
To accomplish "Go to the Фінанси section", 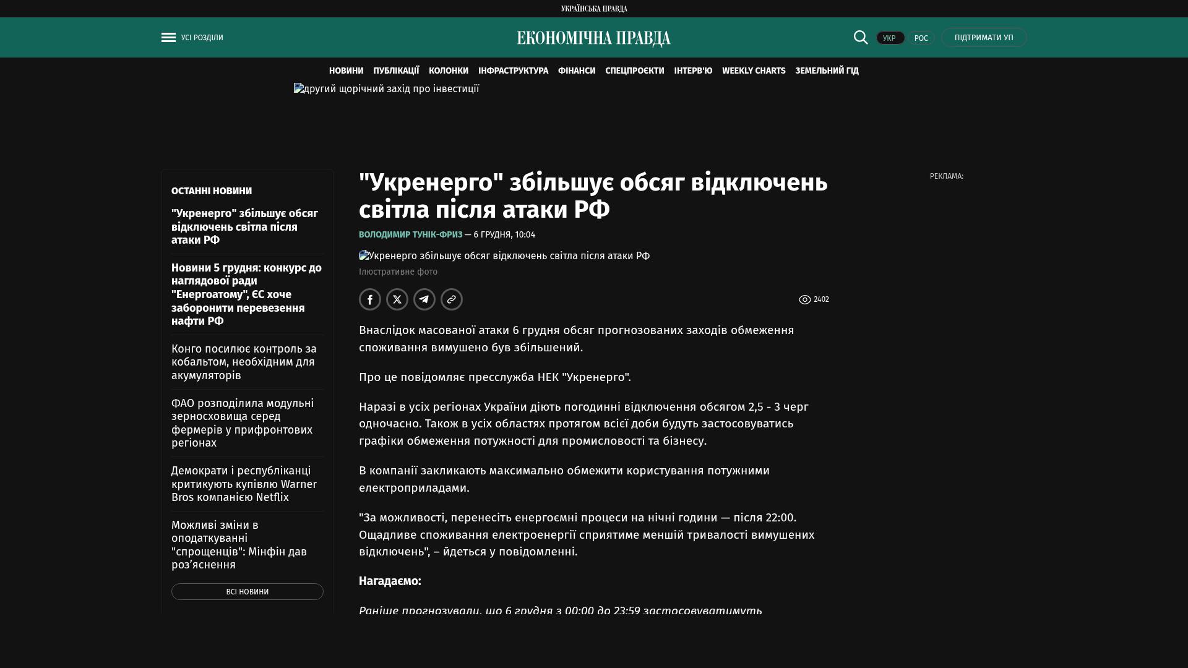I will pos(577,71).
